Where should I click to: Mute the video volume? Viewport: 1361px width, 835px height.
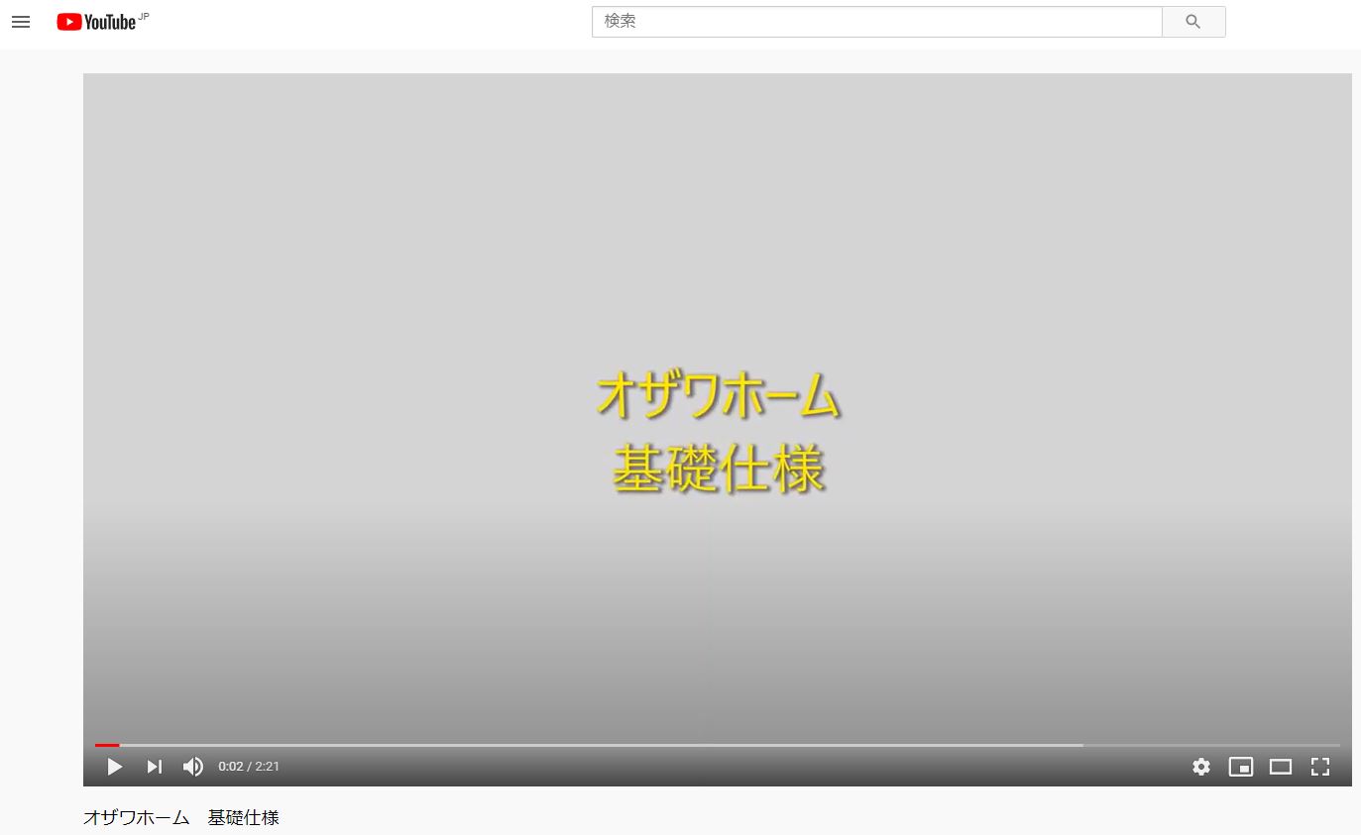point(193,767)
